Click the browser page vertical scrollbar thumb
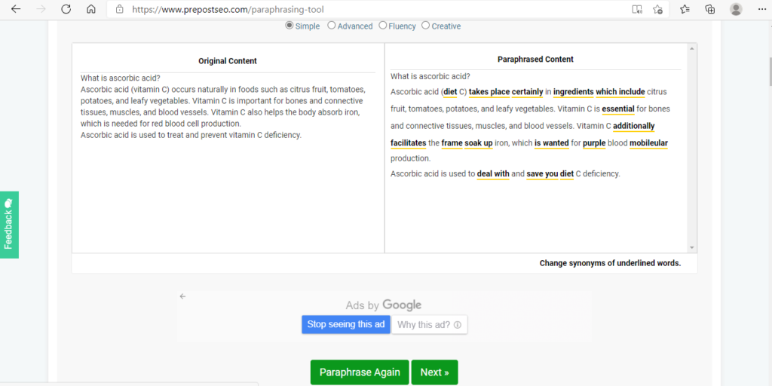Screen dimensions: 772x386 tap(770, 73)
